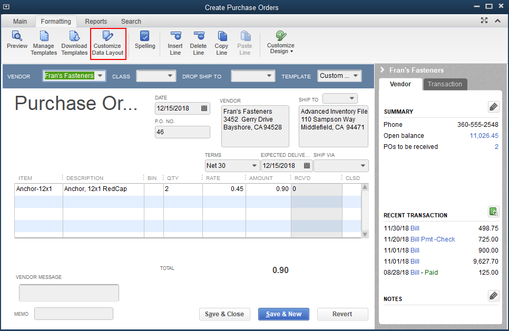This screenshot has height=331, width=509.
Task: Click the Memo input field
Action: pyautogui.click(x=74, y=314)
